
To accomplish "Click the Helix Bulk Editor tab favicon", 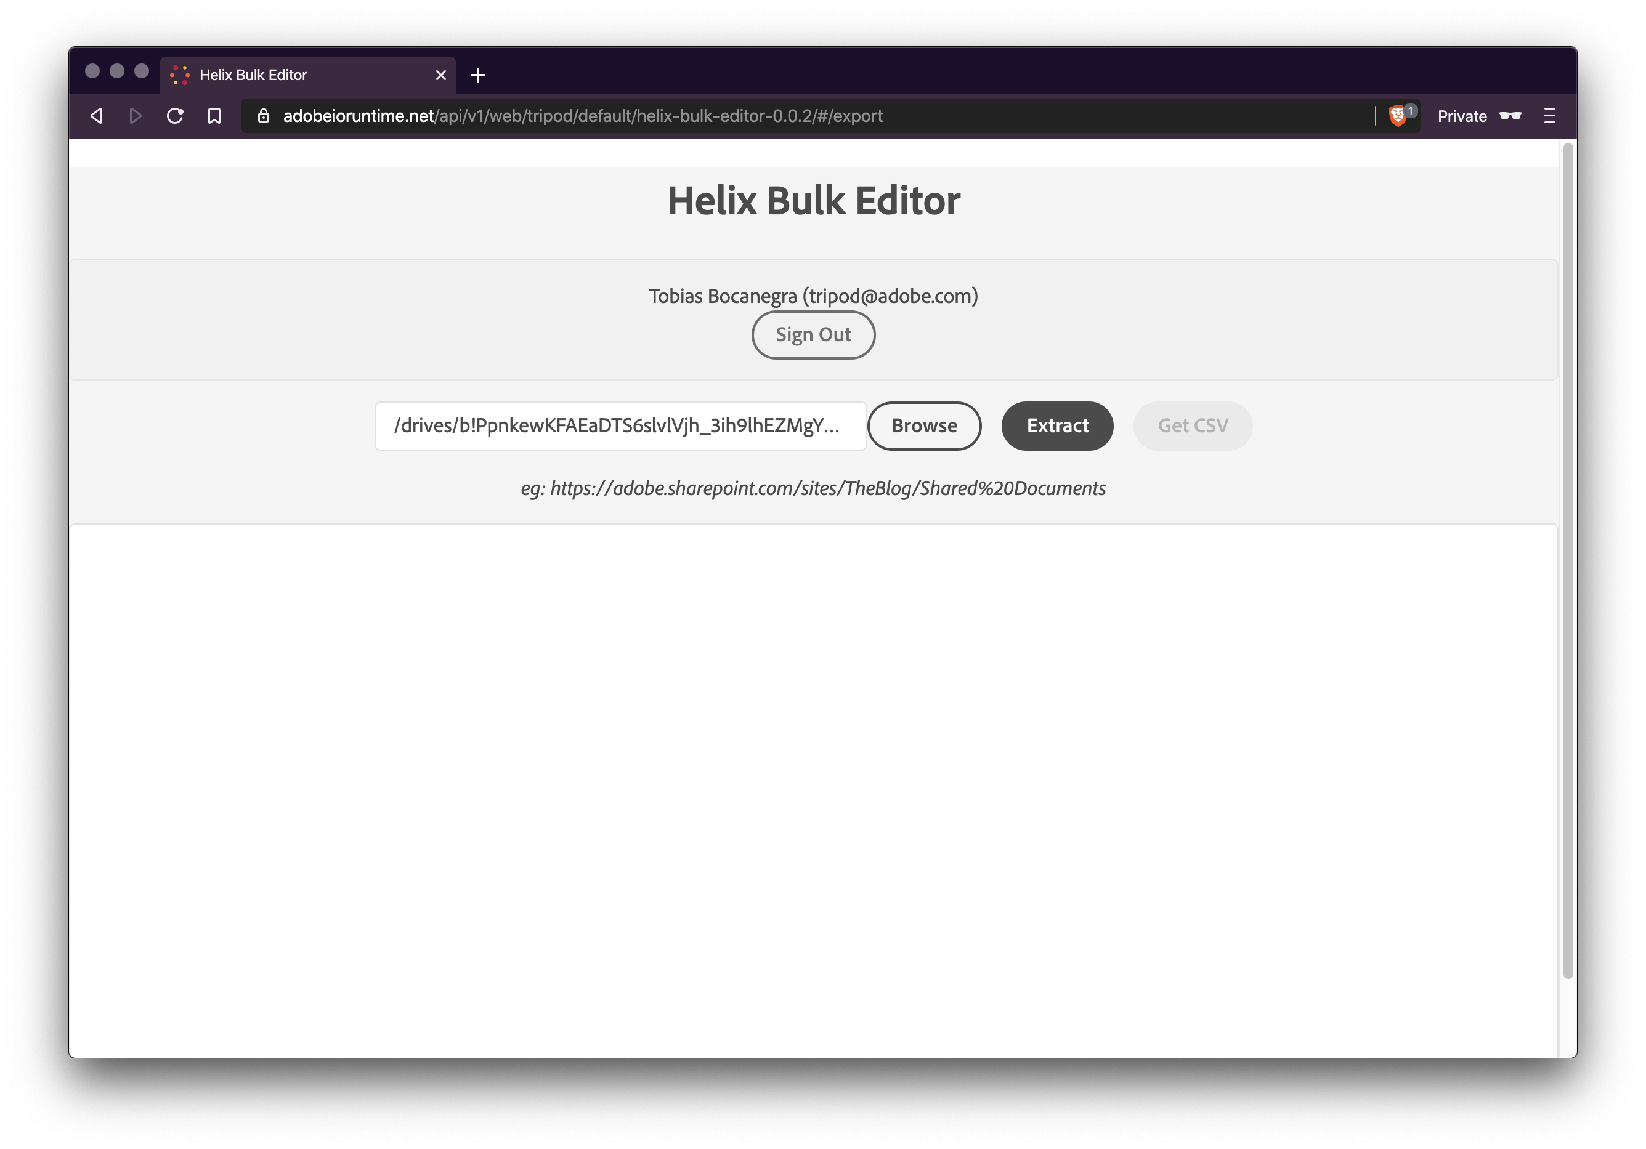I will 180,74.
